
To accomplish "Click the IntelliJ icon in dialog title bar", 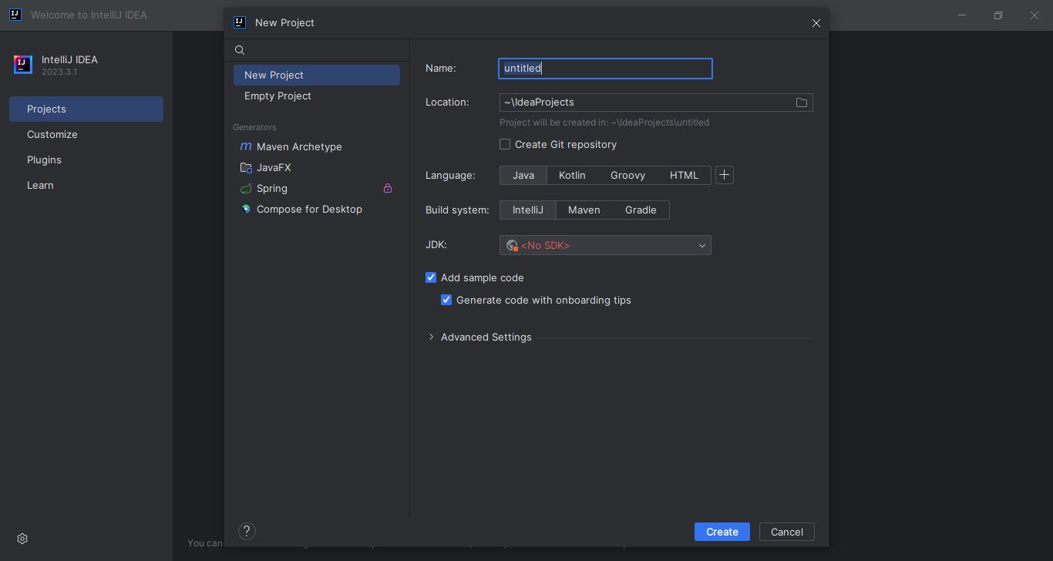I will click(240, 22).
